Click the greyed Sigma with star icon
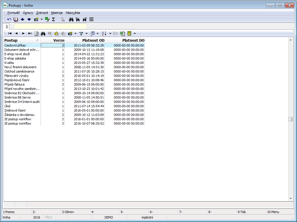 (63, 19)
